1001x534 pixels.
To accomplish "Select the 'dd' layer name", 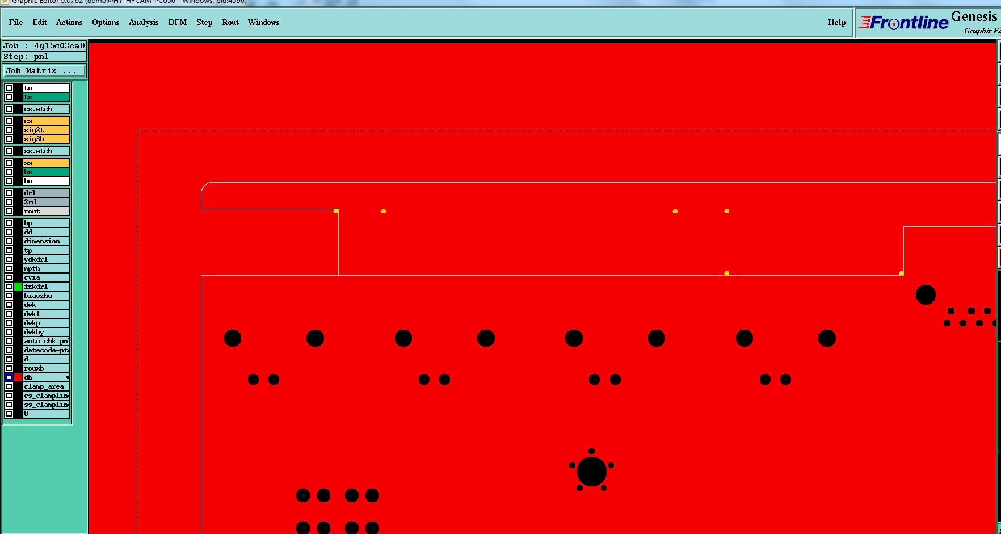I will tap(46, 232).
